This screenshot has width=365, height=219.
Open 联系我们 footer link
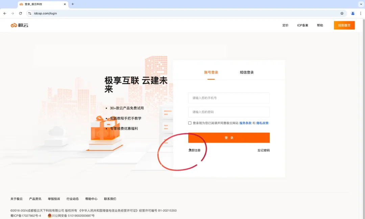click(x=110, y=199)
